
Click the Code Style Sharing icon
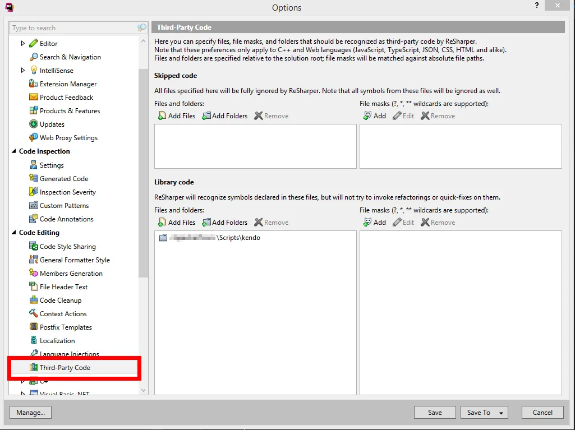coord(33,246)
